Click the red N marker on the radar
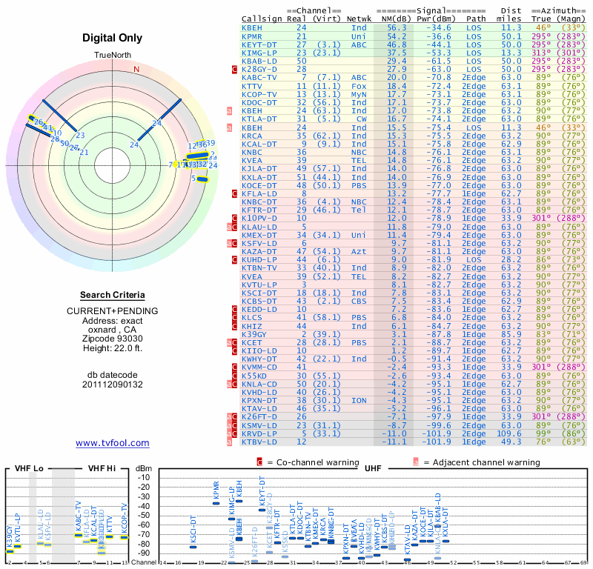 point(136,69)
